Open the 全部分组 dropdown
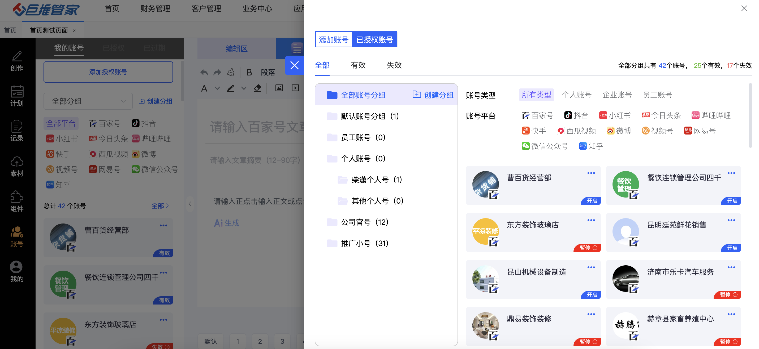This screenshot has height=349, width=759. (x=88, y=101)
